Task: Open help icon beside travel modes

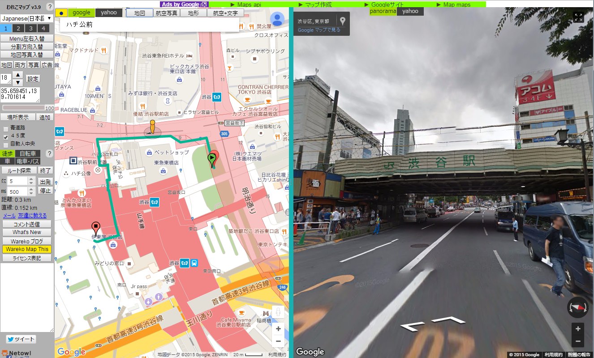Action: [x=49, y=153]
